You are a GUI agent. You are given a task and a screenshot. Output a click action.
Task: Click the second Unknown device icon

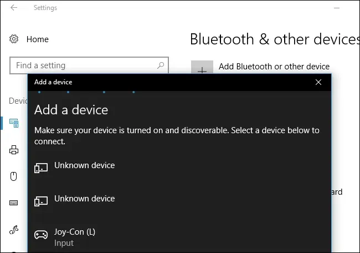(x=41, y=201)
